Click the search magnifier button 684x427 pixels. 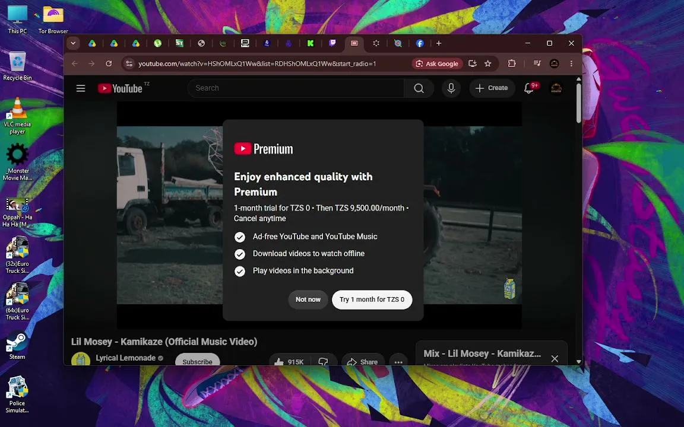pos(419,88)
